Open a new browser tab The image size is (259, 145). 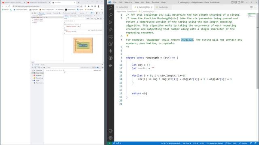point(78,3)
